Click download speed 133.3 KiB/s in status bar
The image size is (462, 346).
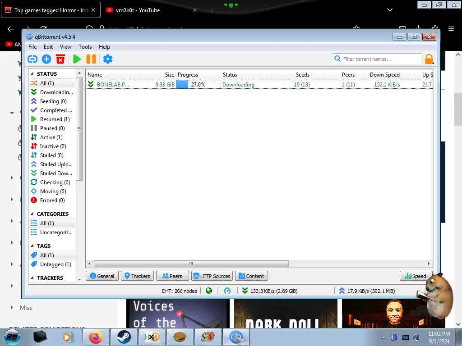coord(270,291)
